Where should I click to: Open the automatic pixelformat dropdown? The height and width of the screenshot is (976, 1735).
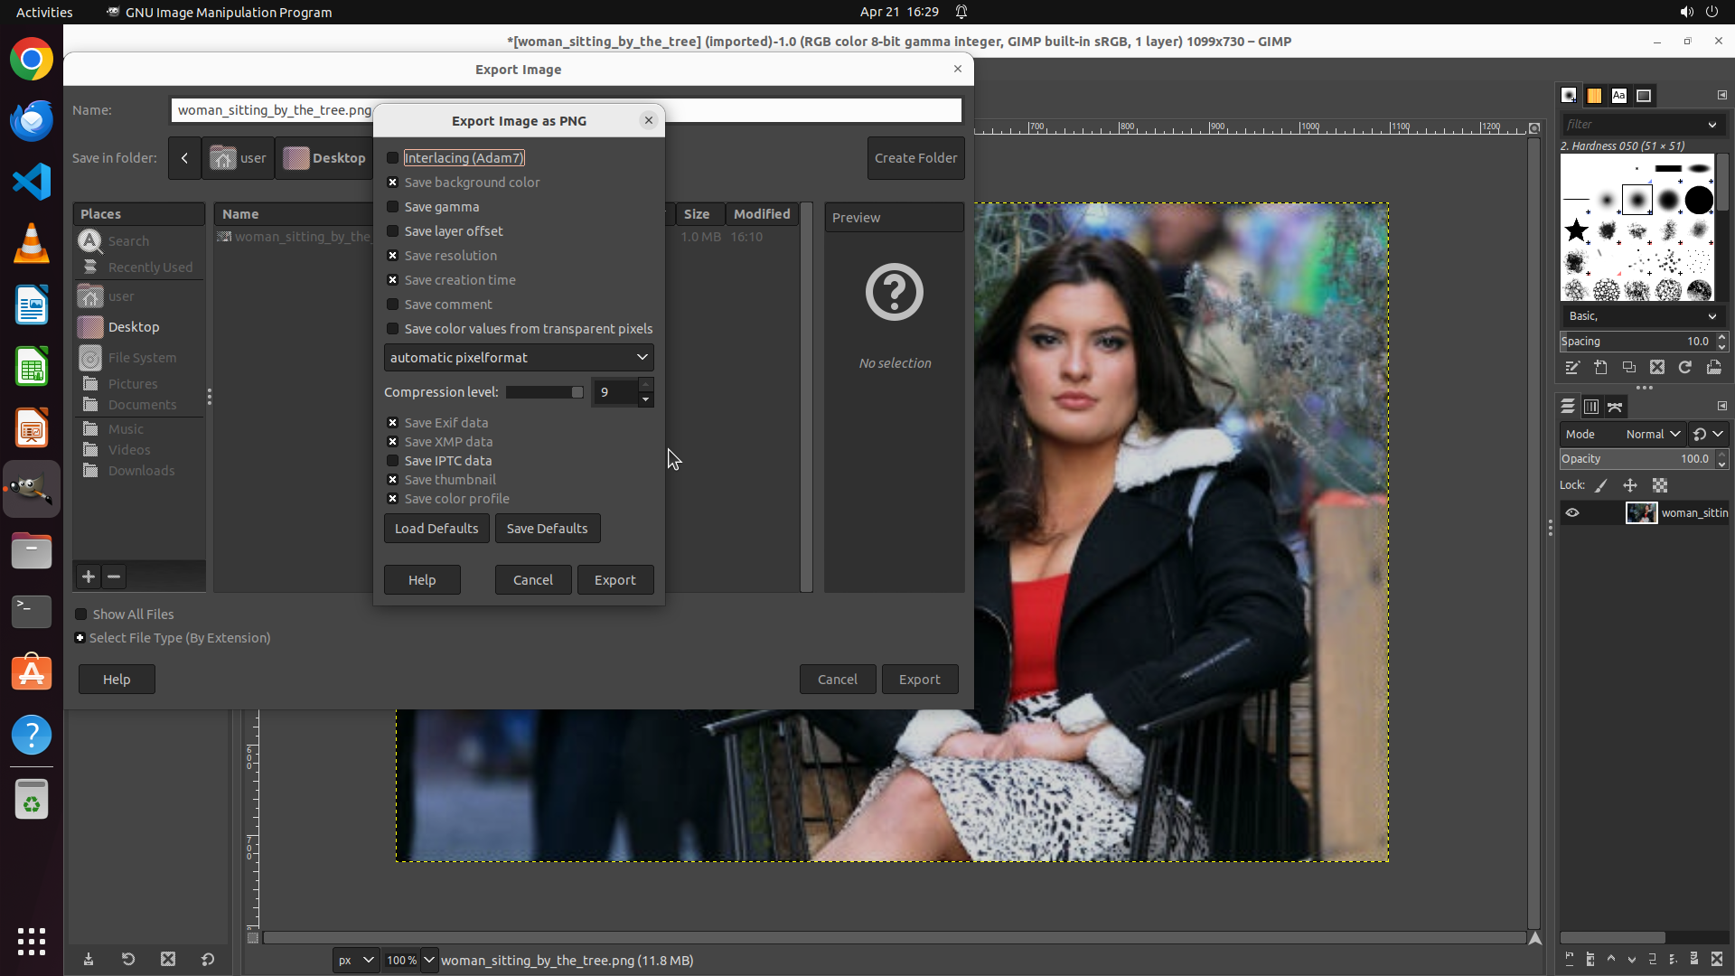519,358
